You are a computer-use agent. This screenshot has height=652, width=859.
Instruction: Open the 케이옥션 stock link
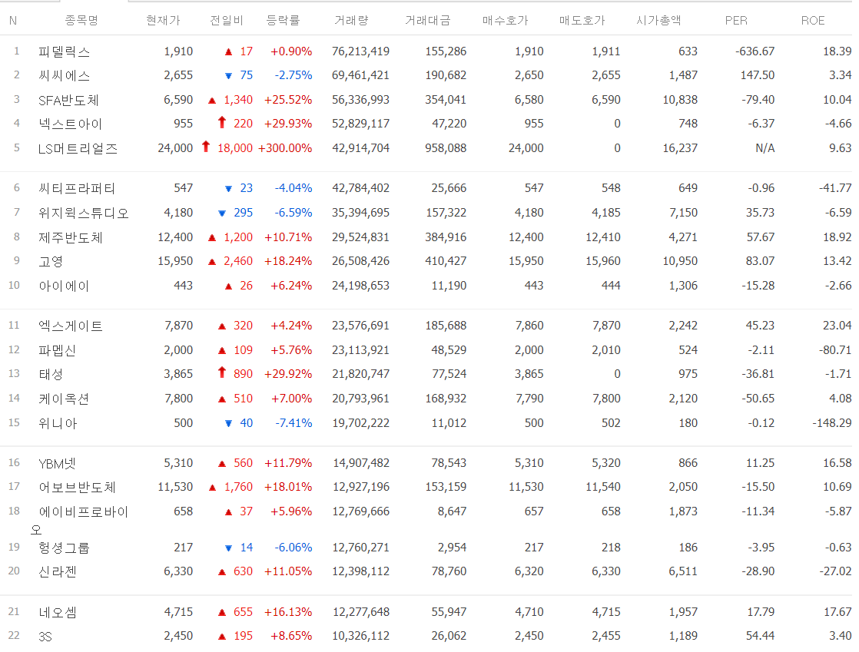(64, 399)
